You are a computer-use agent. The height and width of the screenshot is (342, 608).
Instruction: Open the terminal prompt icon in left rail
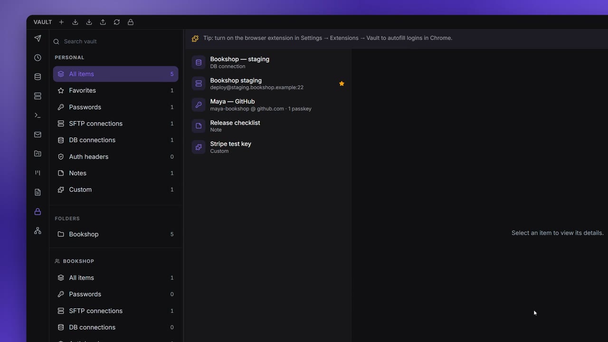pyautogui.click(x=38, y=115)
